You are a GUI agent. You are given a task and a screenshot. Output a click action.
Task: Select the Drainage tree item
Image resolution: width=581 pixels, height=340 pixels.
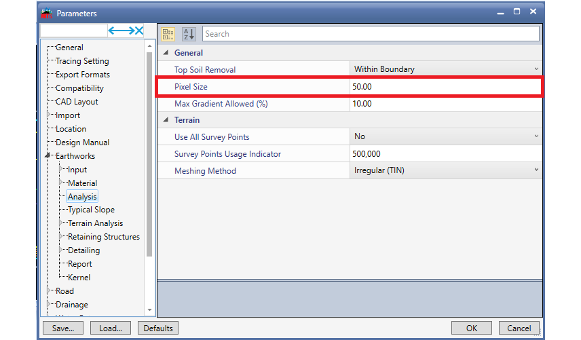click(72, 305)
